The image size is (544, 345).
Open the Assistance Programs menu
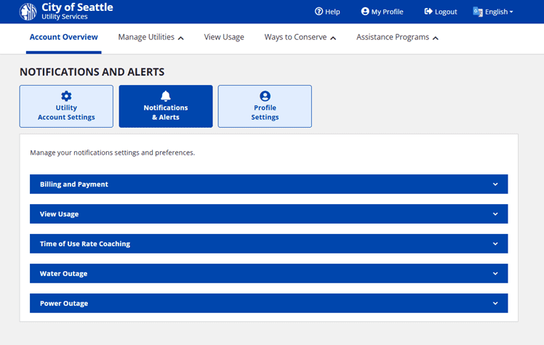[397, 37]
